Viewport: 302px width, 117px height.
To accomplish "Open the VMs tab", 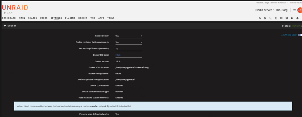I will (93, 18).
